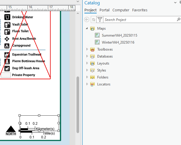
Task: Click the top-right scale bar selection handle
Action: [x=59, y=115]
